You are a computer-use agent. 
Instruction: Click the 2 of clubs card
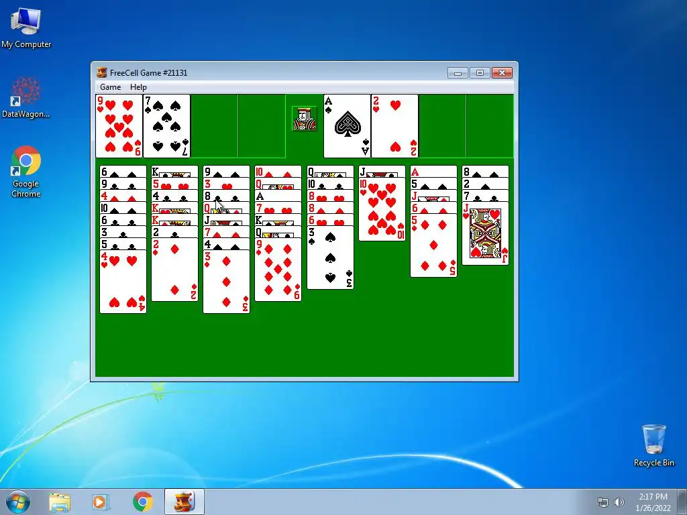(175, 232)
